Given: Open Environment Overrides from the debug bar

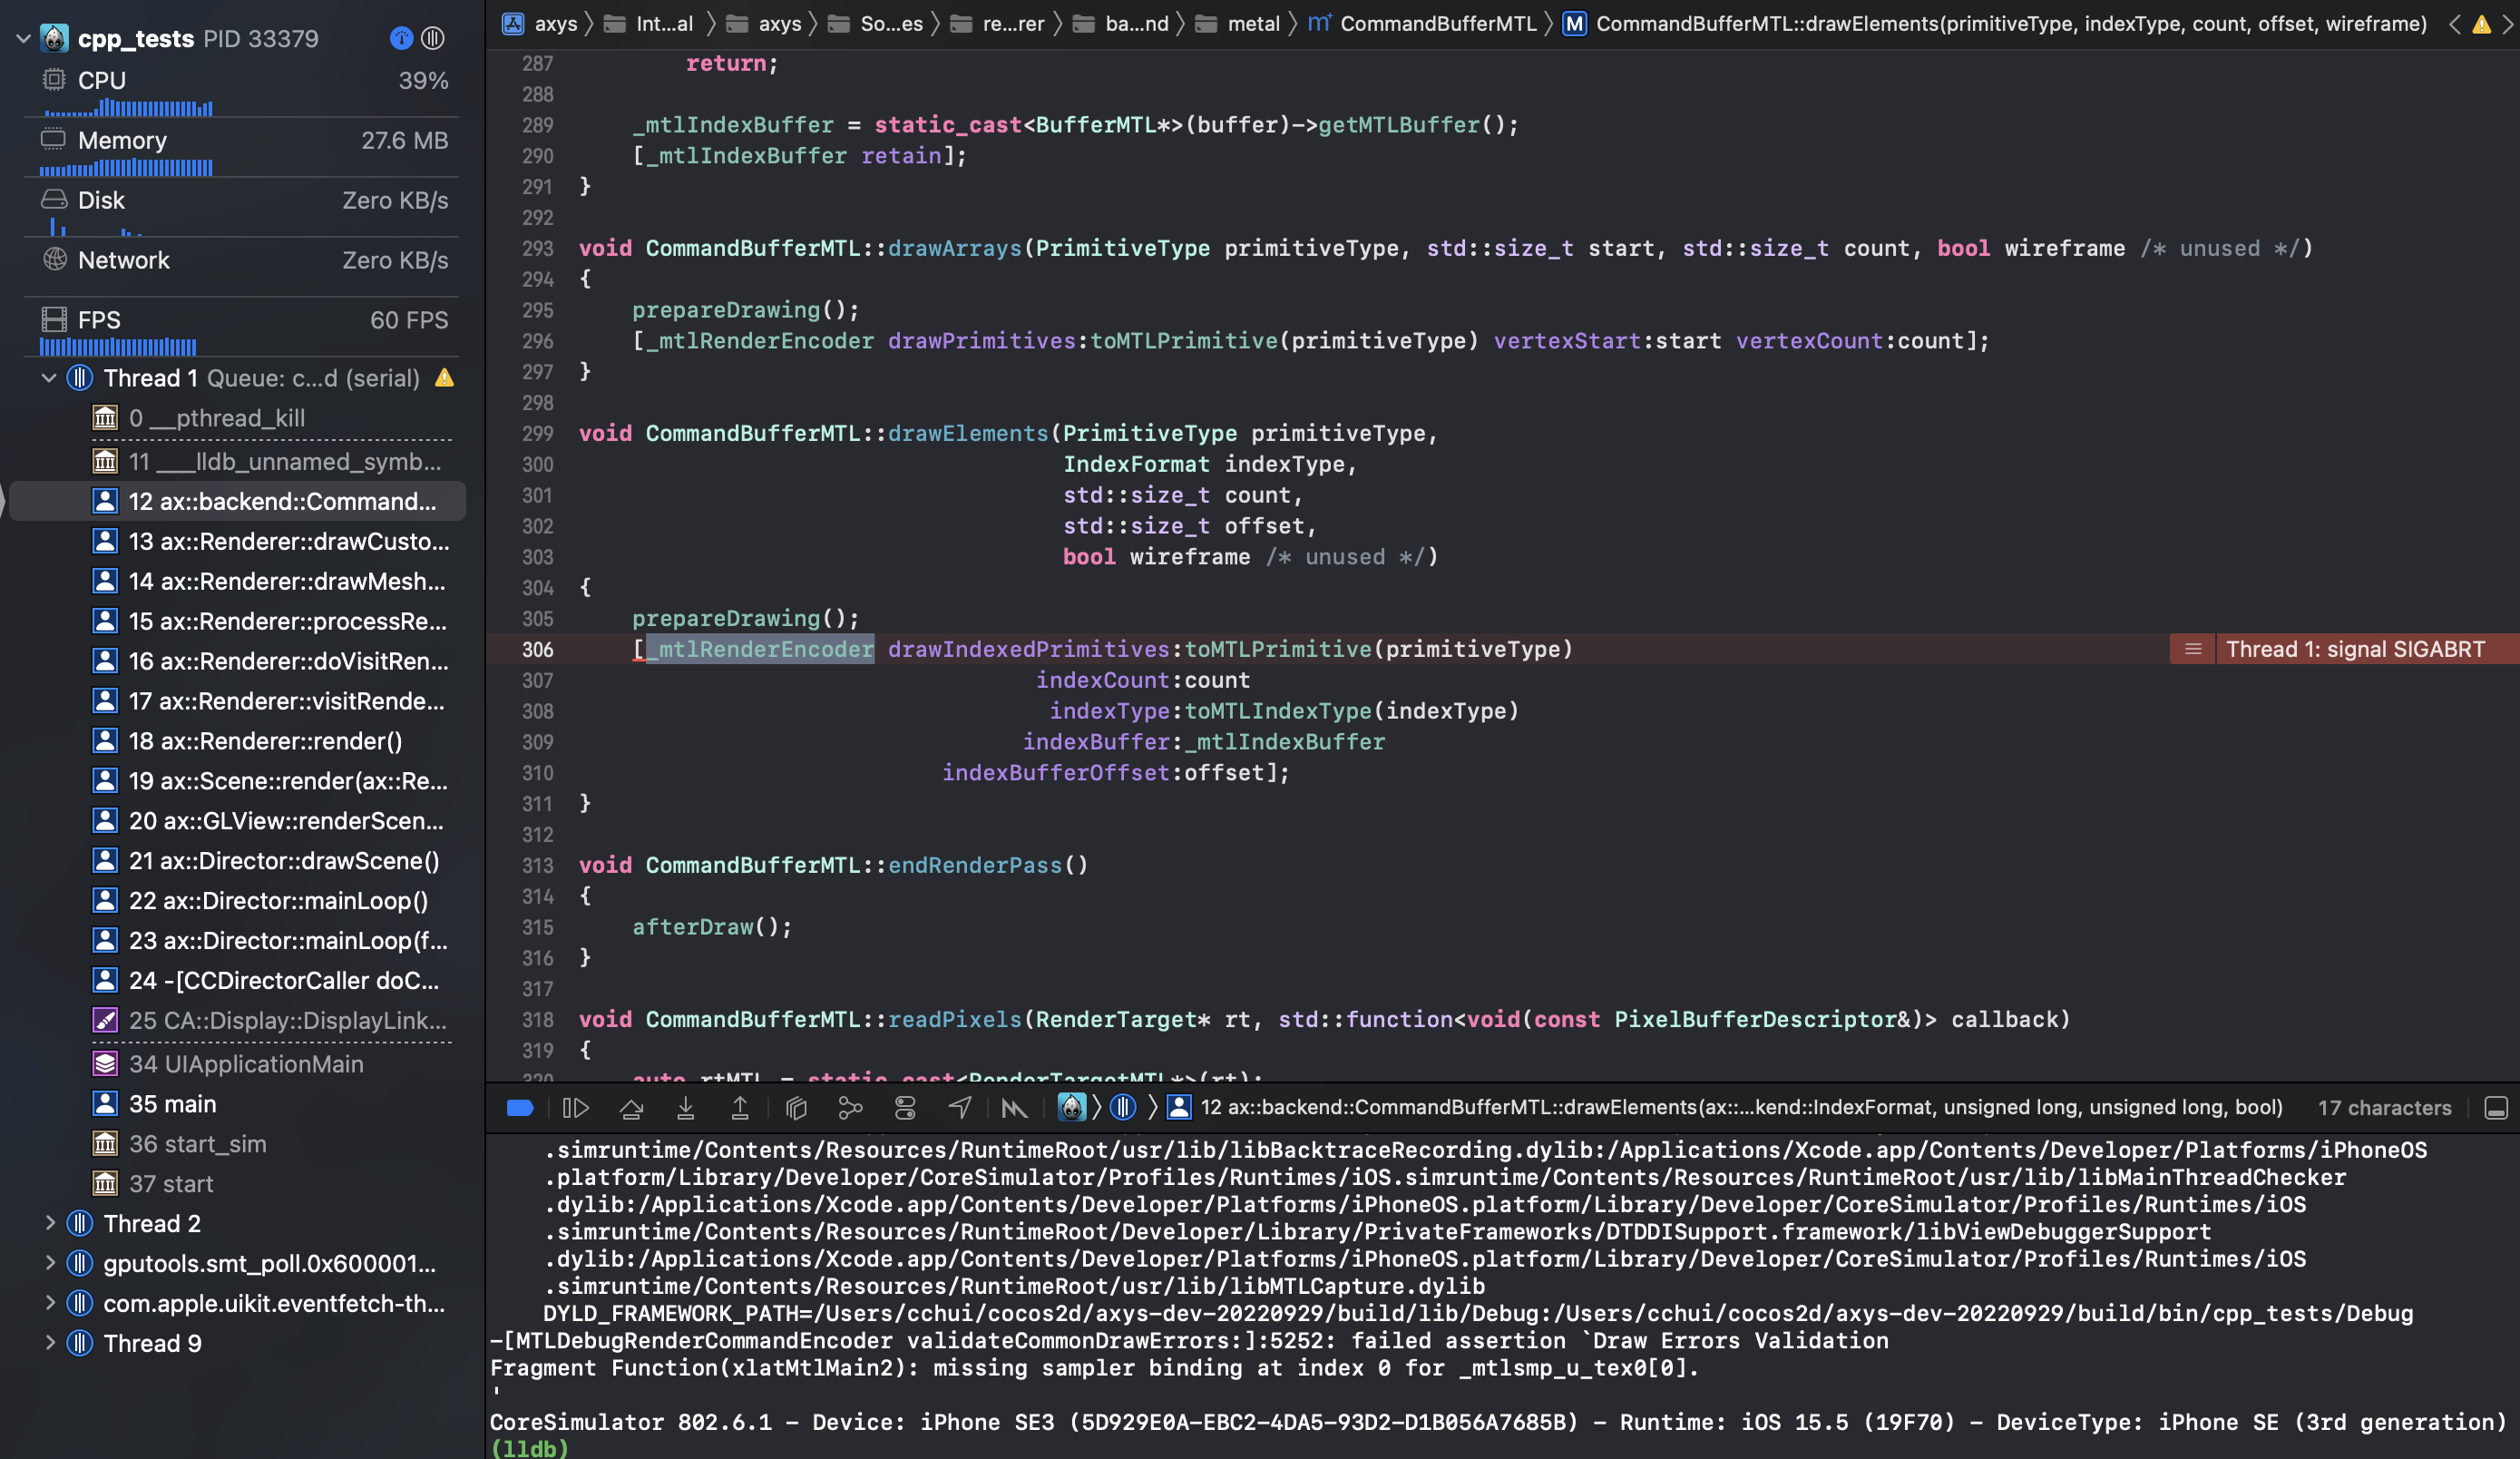Looking at the screenshot, I should point(906,1108).
